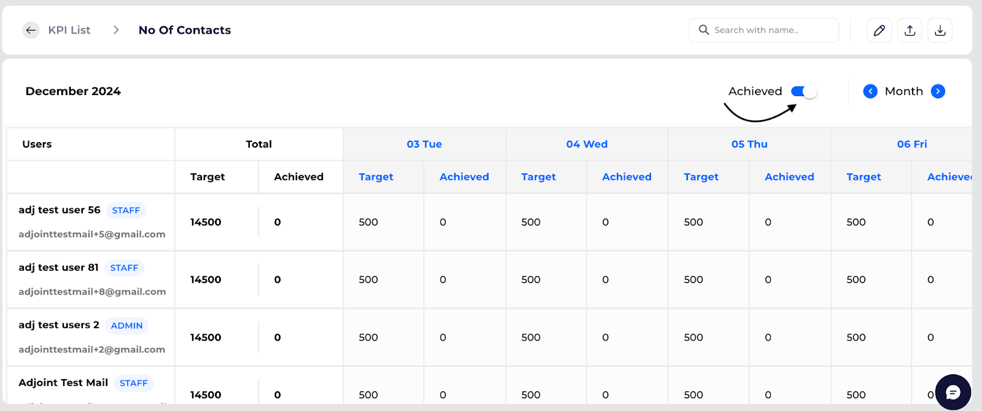
Task: Click email adjointtestmail+2@gmail.com
Action: click(92, 349)
